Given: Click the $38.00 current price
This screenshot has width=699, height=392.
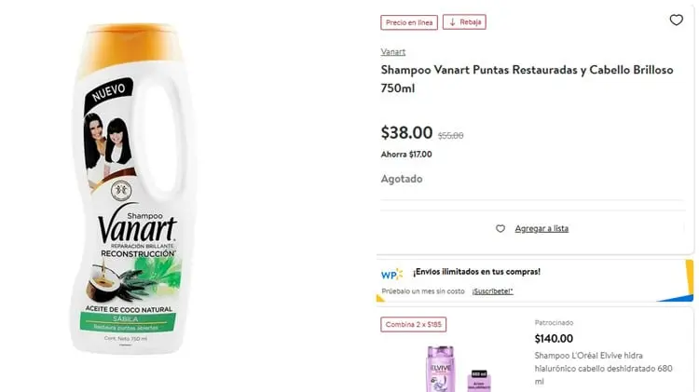Looking at the screenshot, I should point(406,133).
